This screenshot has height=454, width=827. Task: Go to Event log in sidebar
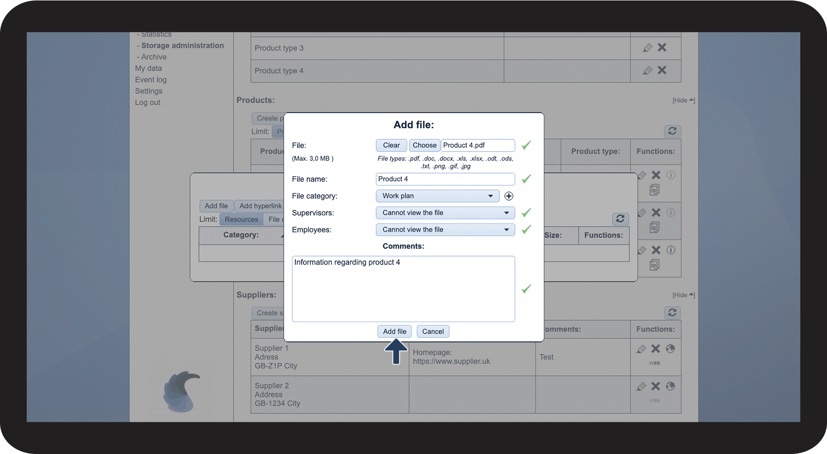(151, 80)
